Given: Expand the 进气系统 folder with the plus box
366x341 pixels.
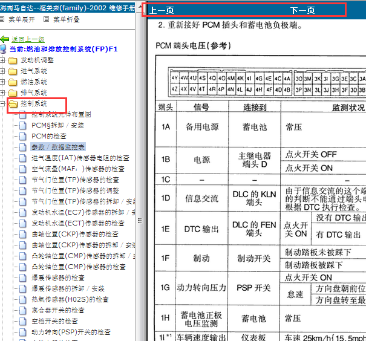Looking at the screenshot, I should (2, 71).
